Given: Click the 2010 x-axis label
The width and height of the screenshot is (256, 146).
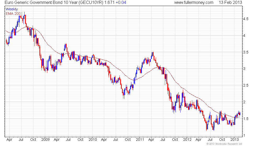Looking at the screenshot, I should (93, 140).
